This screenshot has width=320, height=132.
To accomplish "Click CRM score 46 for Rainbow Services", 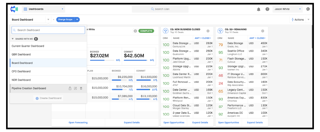I will point(221,75).
